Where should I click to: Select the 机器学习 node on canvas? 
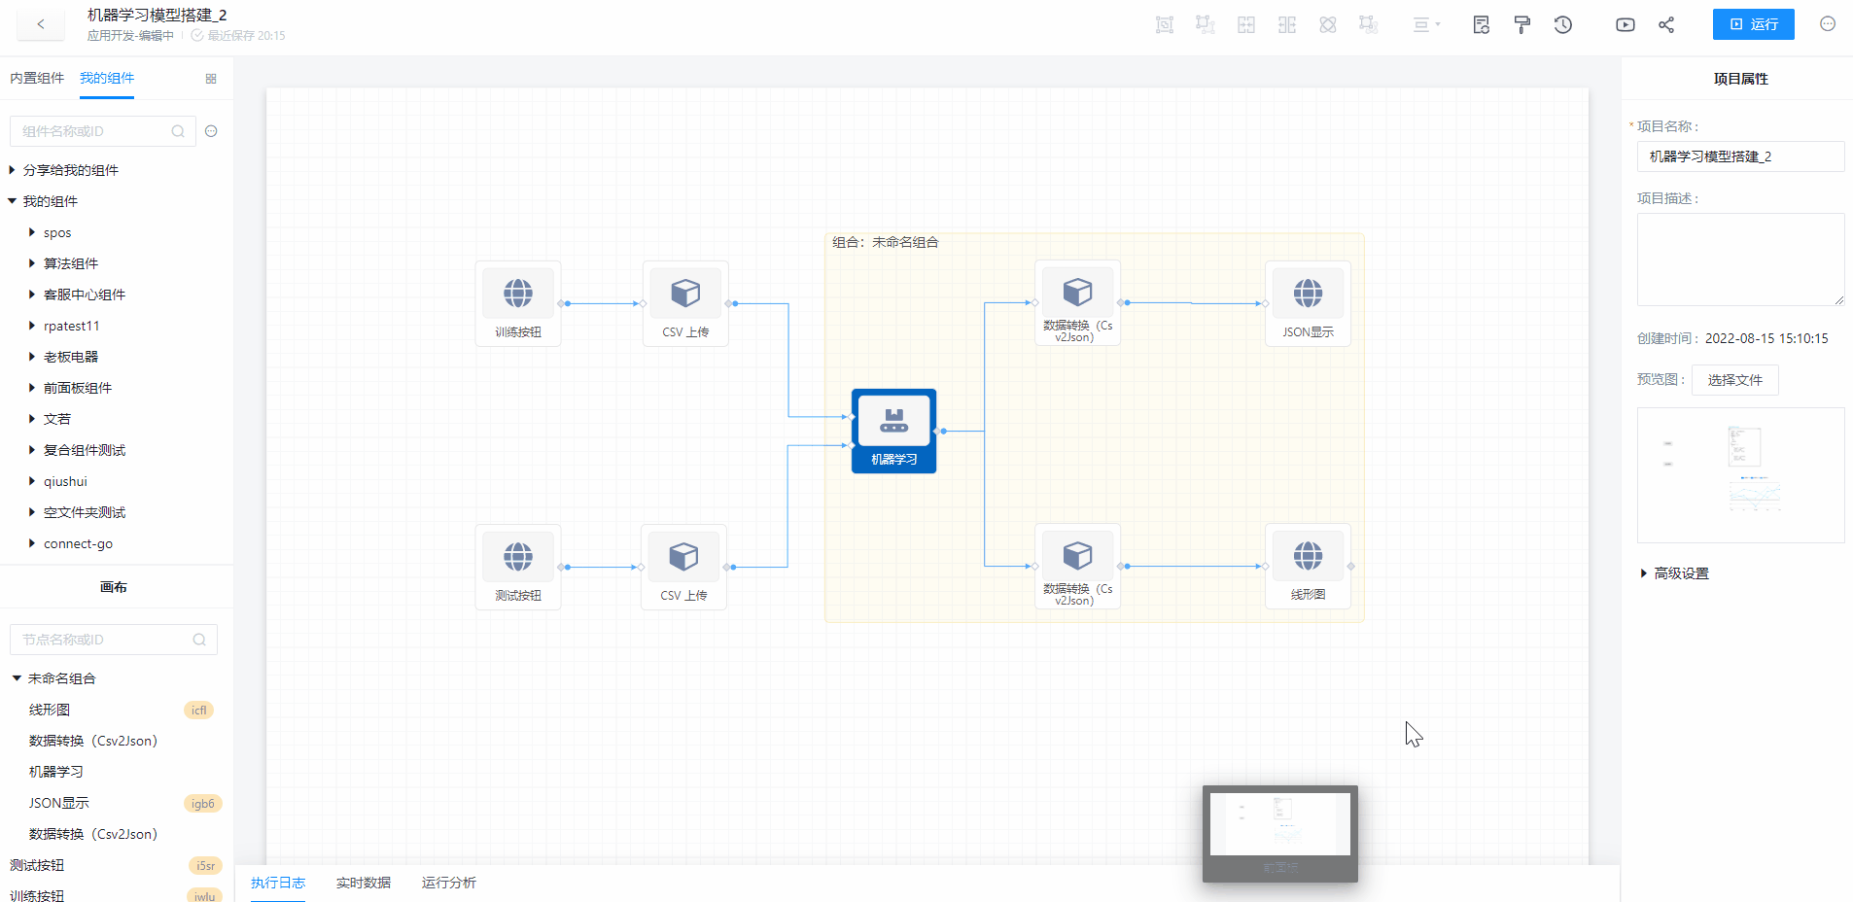(893, 431)
